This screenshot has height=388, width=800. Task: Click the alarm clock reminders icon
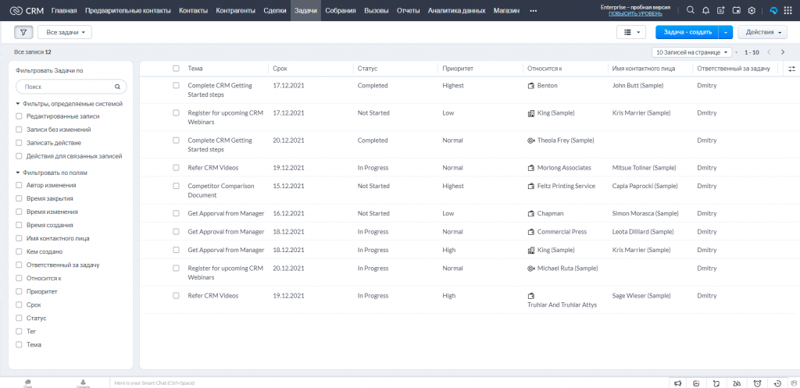point(758,383)
